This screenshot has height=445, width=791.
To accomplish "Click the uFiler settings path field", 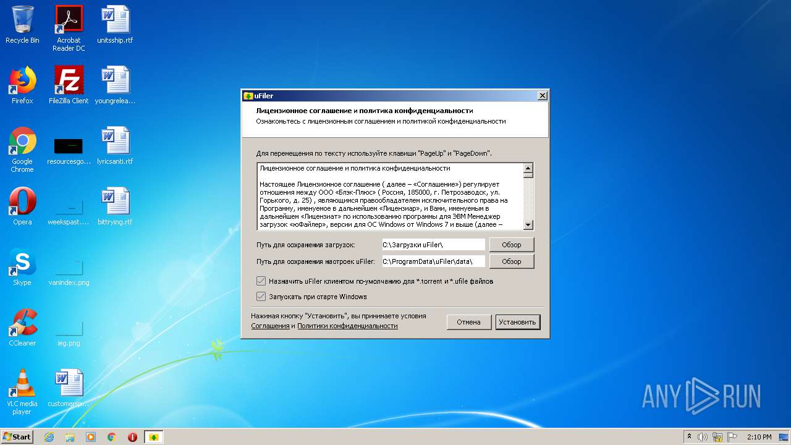I will click(433, 261).
